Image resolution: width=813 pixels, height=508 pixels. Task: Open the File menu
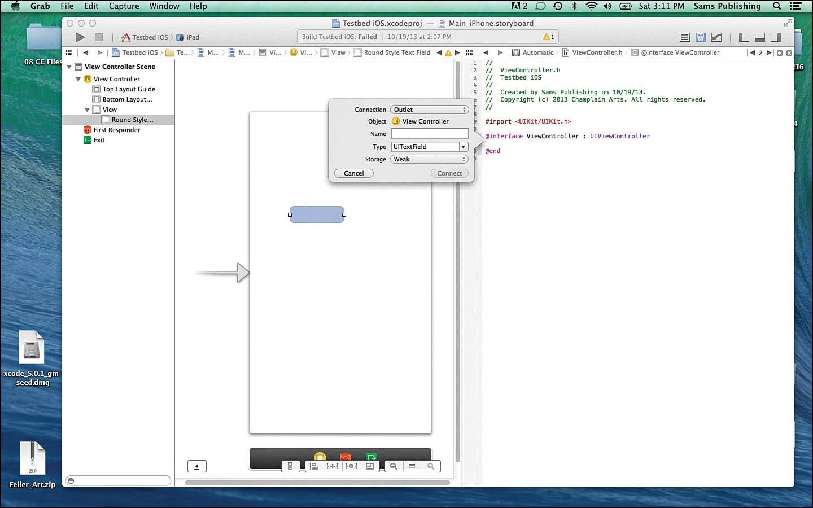click(x=67, y=6)
